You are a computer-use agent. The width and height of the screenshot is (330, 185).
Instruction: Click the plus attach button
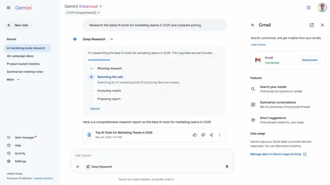click(78, 167)
